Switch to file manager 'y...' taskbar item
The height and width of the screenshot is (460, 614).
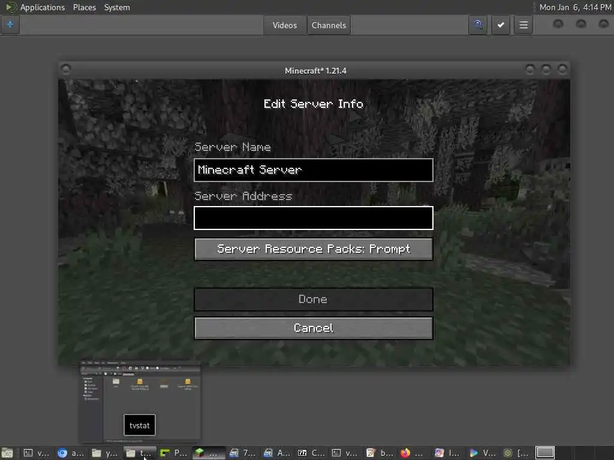click(104, 453)
